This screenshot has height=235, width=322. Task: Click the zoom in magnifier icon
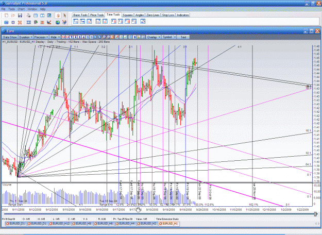[104, 37]
